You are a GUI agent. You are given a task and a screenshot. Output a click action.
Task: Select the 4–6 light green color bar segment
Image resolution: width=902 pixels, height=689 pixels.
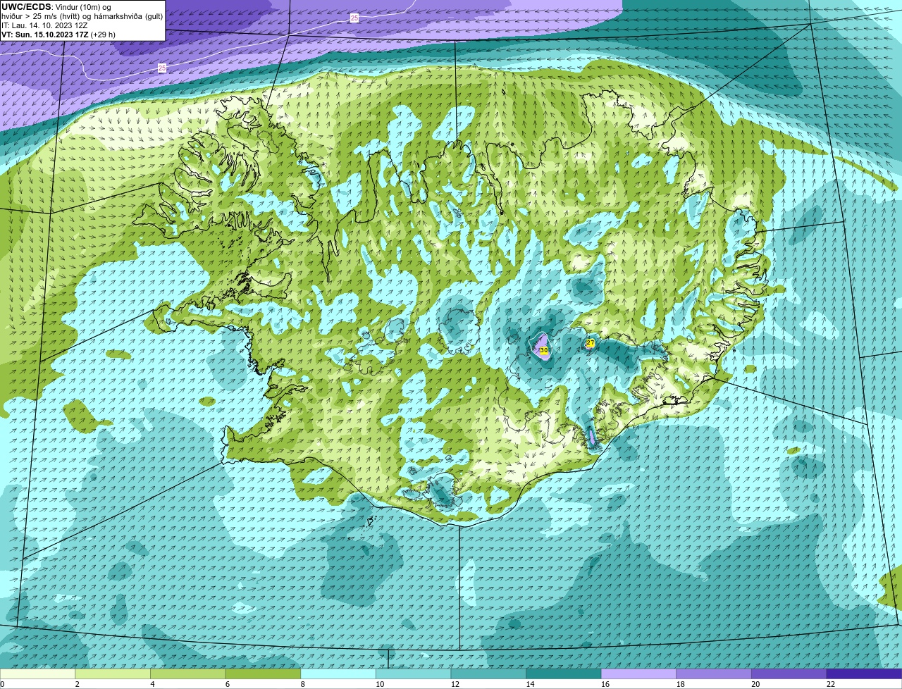188,674
